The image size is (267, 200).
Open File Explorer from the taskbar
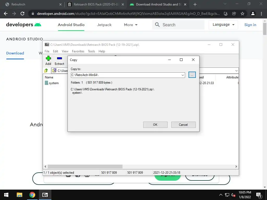click(19, 195)
